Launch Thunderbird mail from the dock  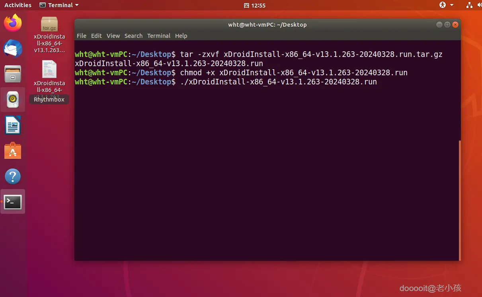pos(13,49)
